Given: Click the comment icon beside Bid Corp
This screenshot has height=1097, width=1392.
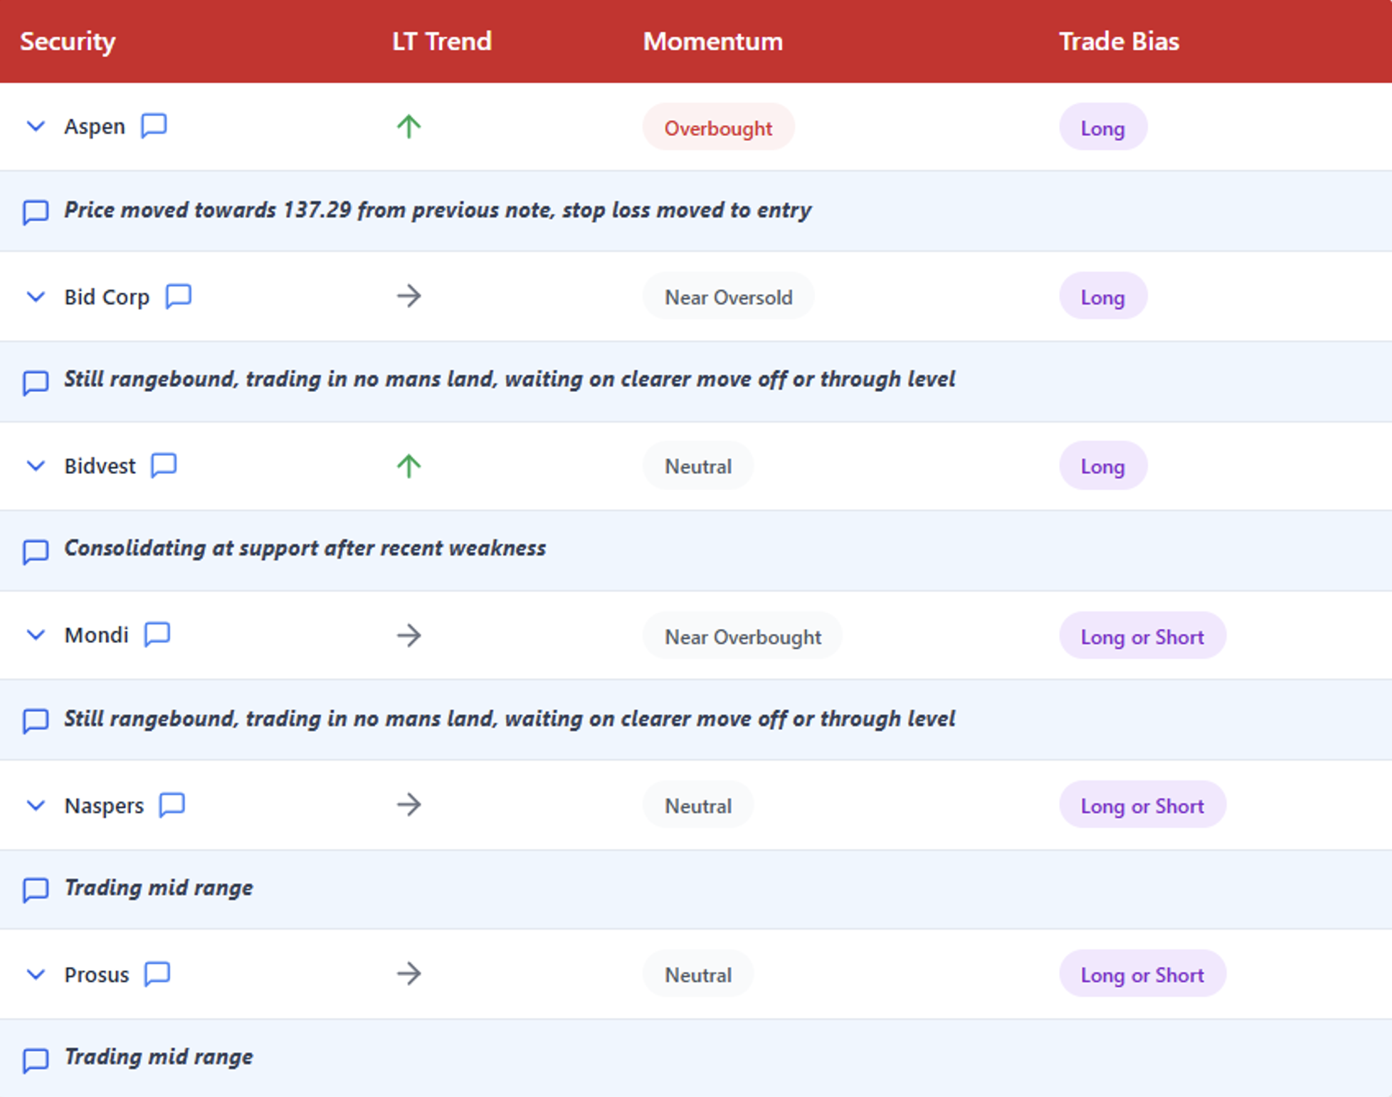Looking at the screenshot, I should pyautogui.click(x=178, y=296).
